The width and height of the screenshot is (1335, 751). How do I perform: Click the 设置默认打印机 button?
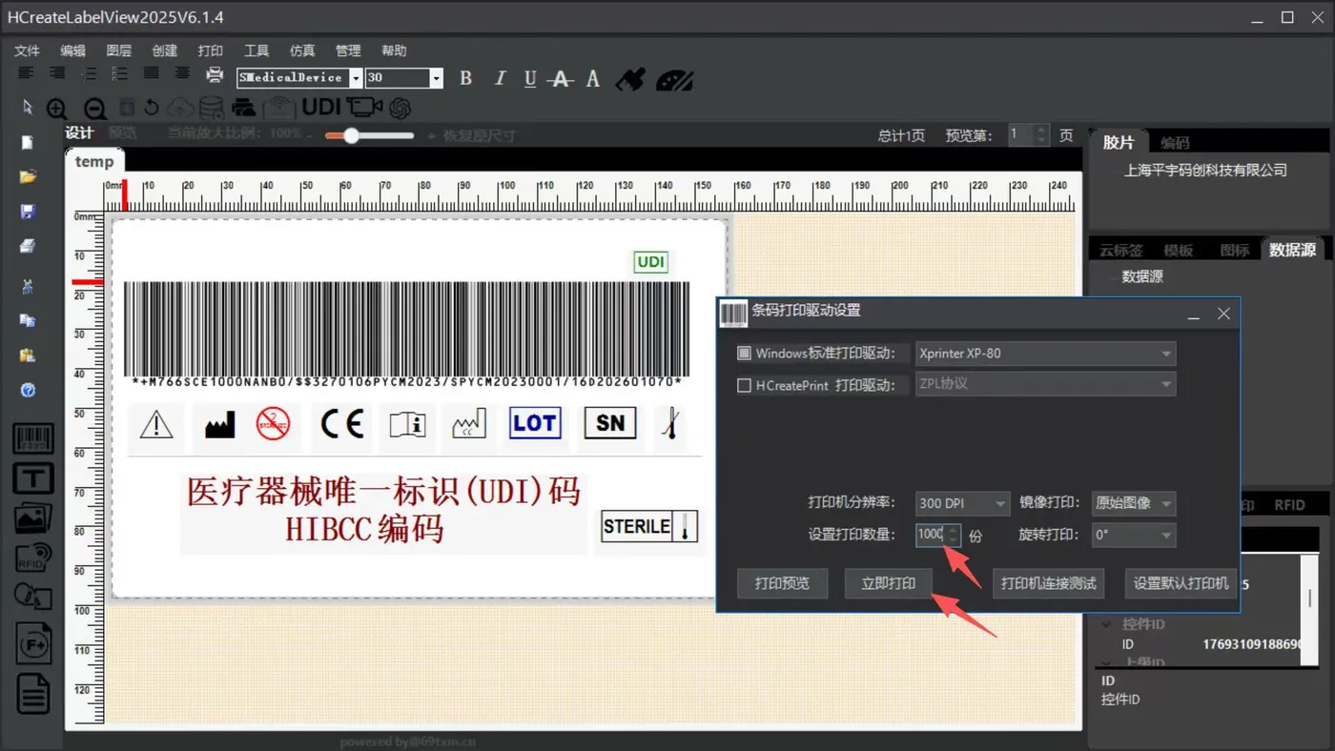pyautogui.click(x=1181, y=583)
